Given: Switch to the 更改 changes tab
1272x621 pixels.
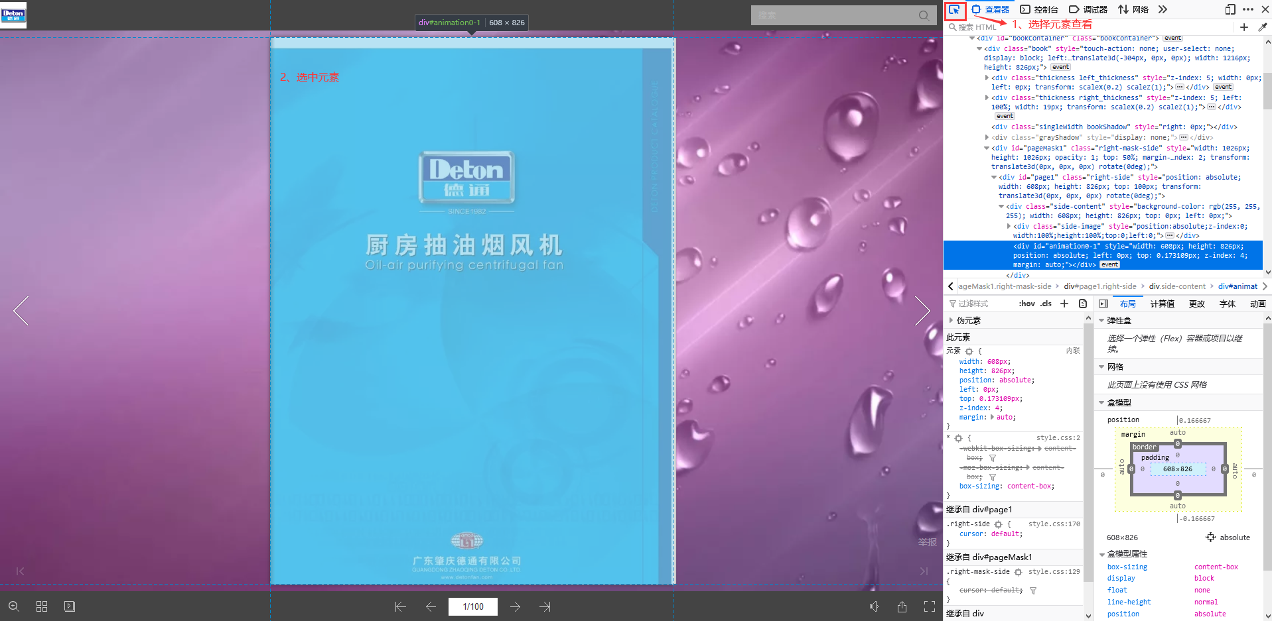Looking at the screenshot, I should coord(1197,304).
